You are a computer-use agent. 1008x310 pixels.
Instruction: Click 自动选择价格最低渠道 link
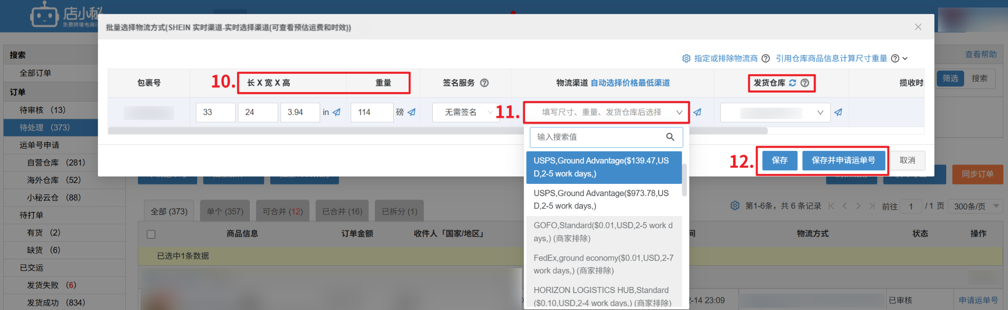630,83
